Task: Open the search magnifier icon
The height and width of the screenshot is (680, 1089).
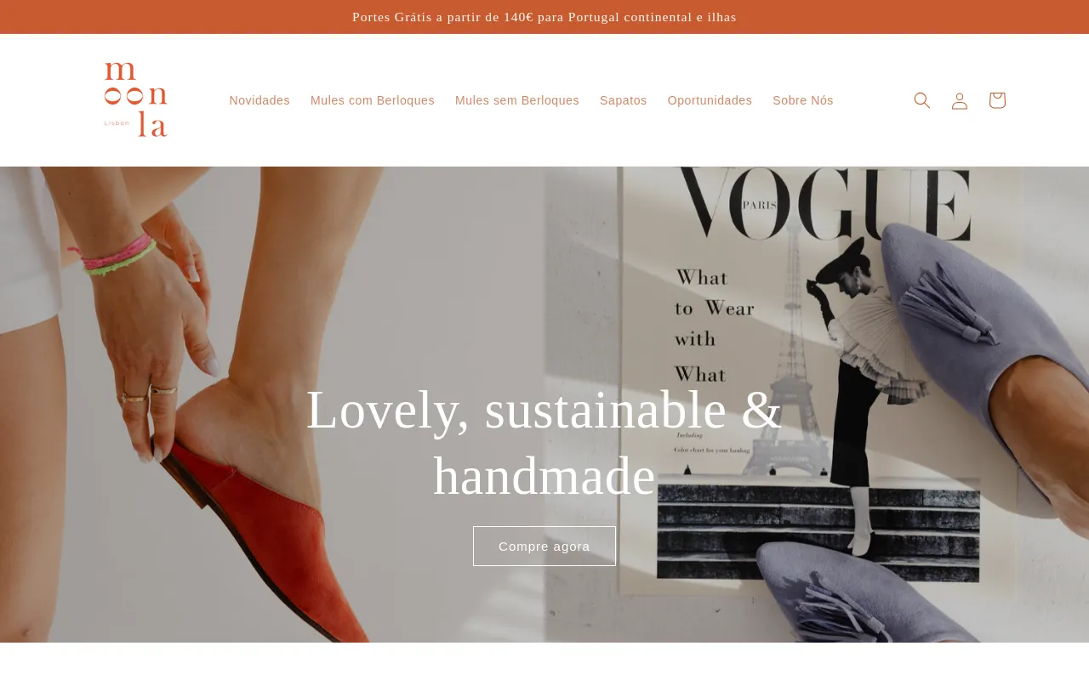Action: pyautogui.click(x=922, y=100)
